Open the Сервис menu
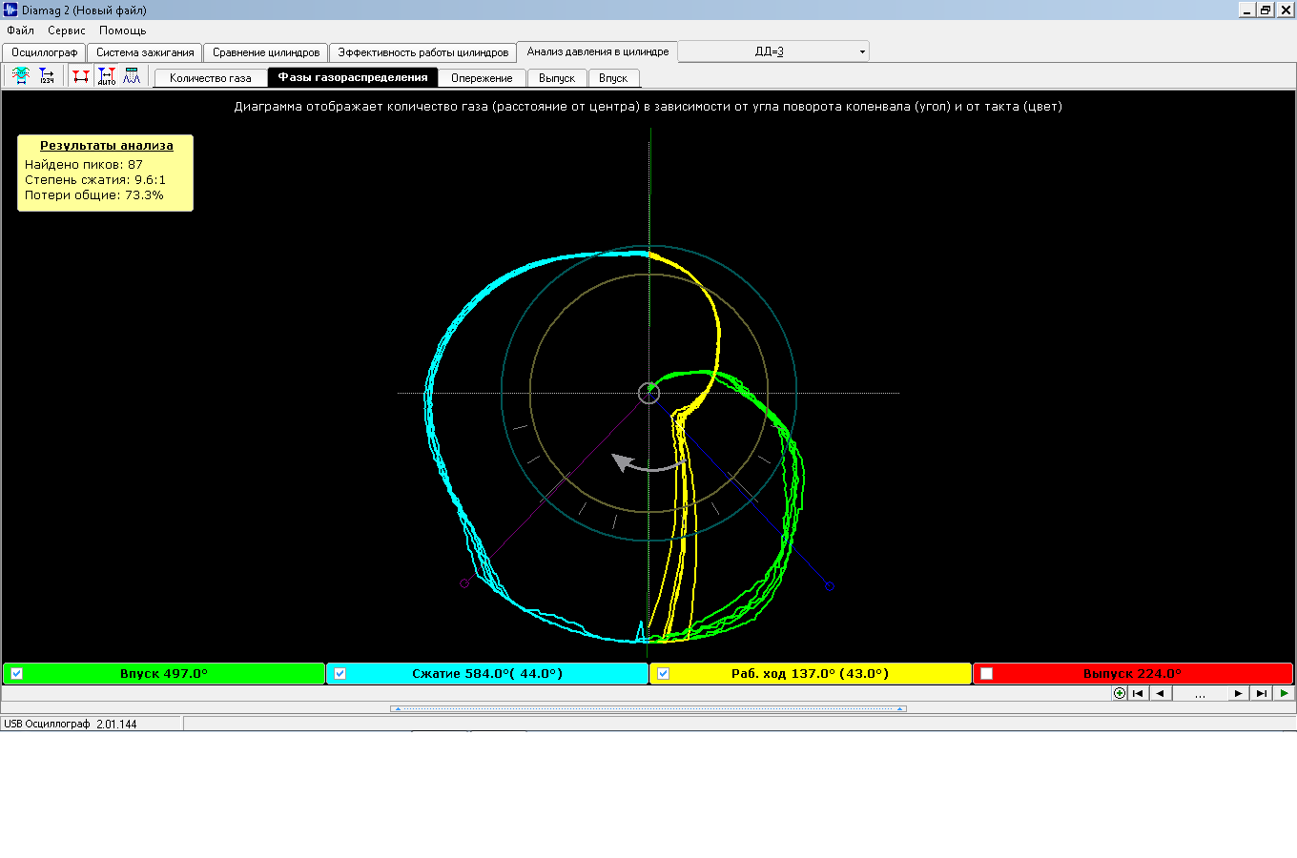 tap(67, 31)
